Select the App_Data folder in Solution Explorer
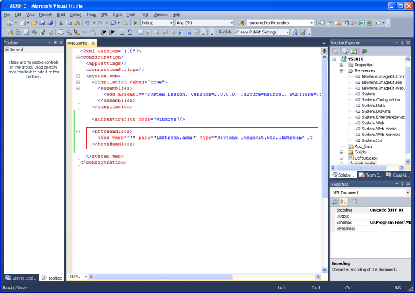This screenshot has width=415, height=293. pyautogui.click(x=363, y=146)
